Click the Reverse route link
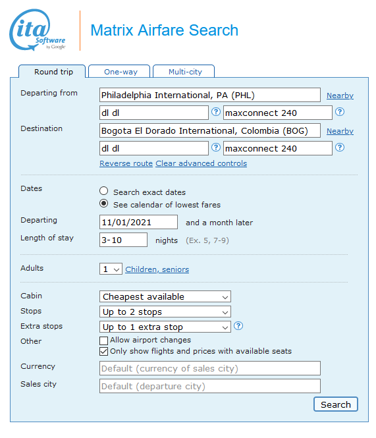The image size is (376, 438). [126, 163]
